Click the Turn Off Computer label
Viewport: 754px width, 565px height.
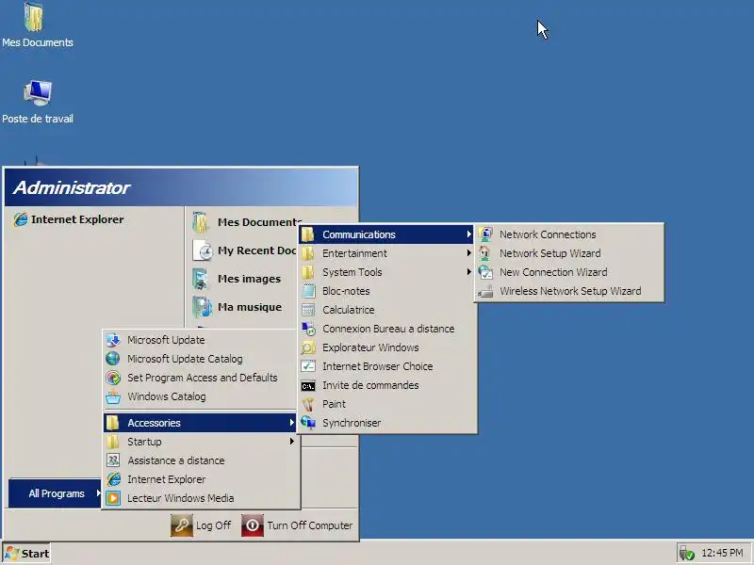(x=310, y=525)
